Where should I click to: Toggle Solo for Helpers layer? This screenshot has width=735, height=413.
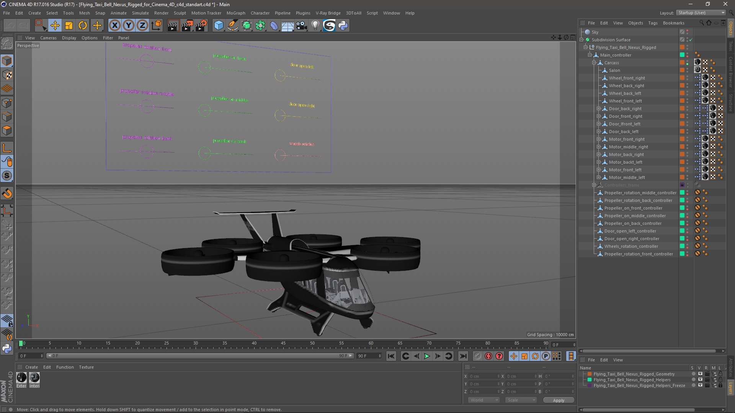coord(693,380)
